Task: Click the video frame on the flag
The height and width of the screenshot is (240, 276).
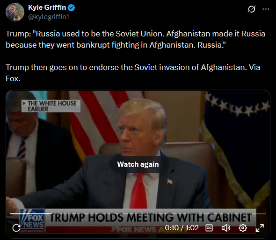Action: tap(99, 120)
